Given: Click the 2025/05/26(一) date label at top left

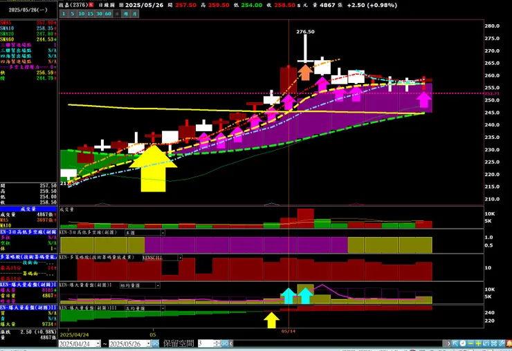Looking at the screenshot, I should point(28,10).
